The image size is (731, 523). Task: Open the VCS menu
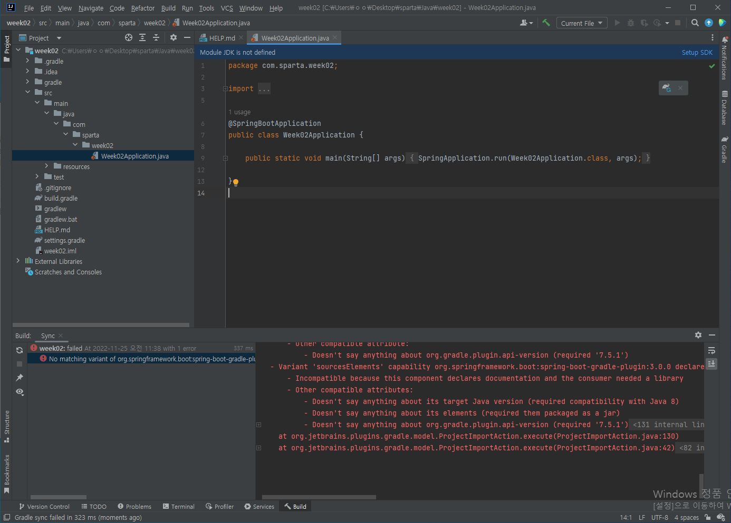click(x=227, y=8)
